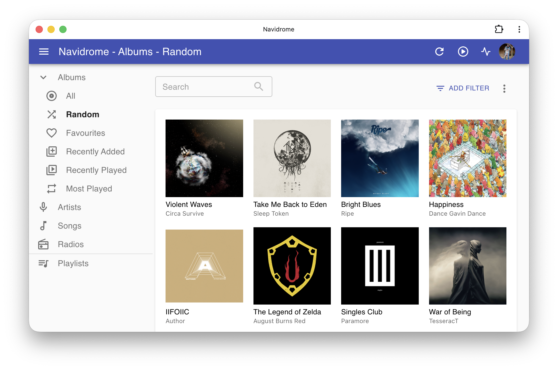Image resolution: width=558 pixels, height=370 pixels.
Task: Click the disc icon next to All
Action: pos(52,96)
